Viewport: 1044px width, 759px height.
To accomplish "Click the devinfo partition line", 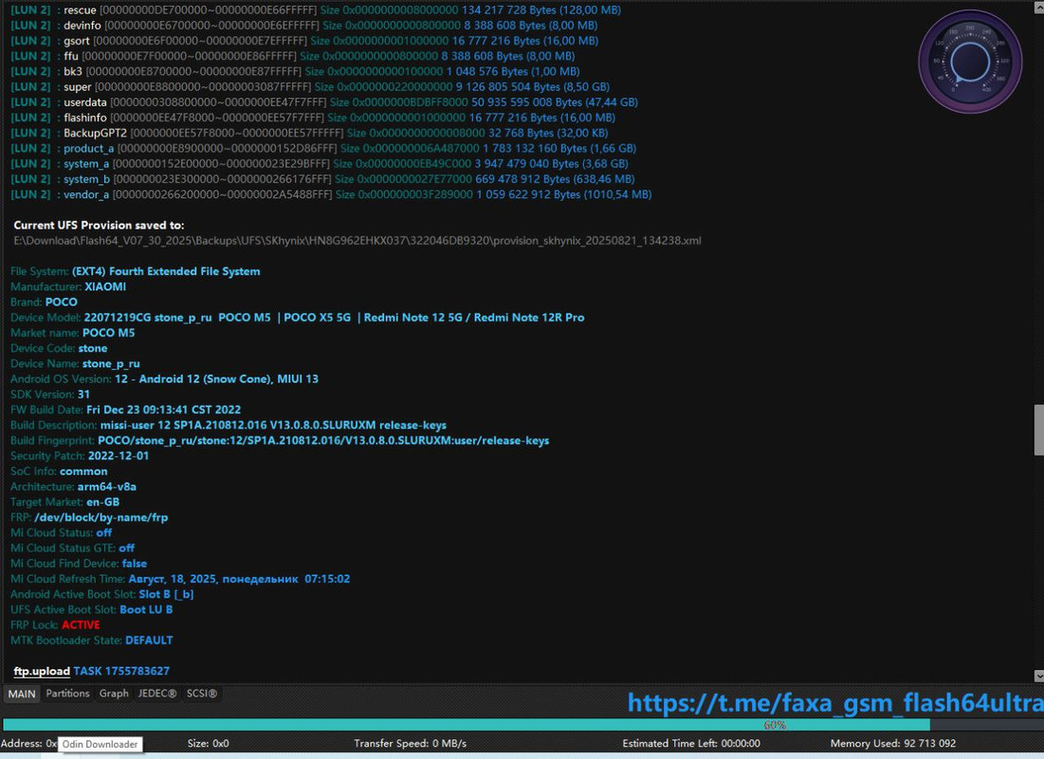I will 303,26.
